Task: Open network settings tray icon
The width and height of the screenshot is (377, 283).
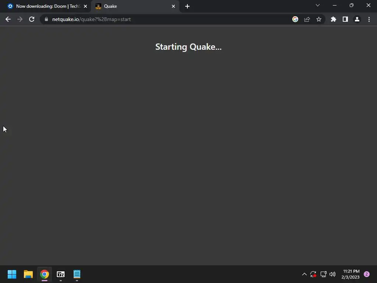Action: (323, 274)
